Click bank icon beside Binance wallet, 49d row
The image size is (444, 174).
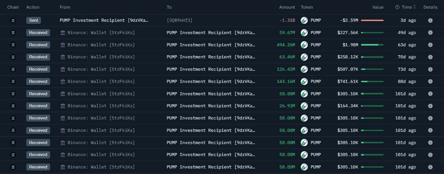[x=63, y=32]
